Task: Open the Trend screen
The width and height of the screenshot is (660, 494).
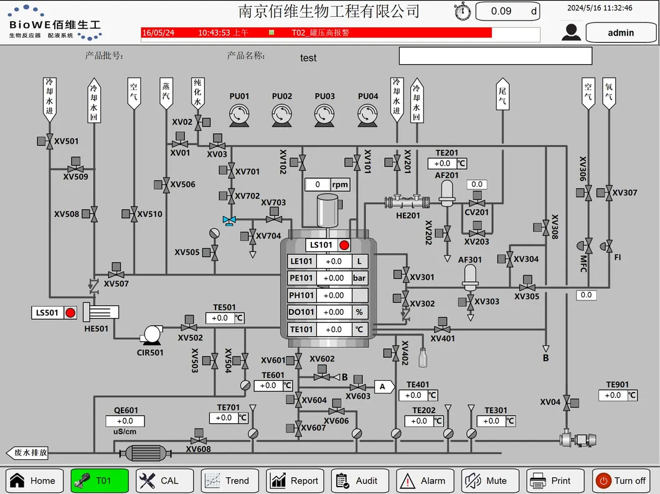Action: (x=230, y=480)
